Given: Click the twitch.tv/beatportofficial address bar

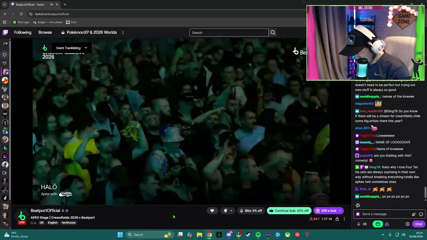Looking at the screenshot, I should 52,14.
